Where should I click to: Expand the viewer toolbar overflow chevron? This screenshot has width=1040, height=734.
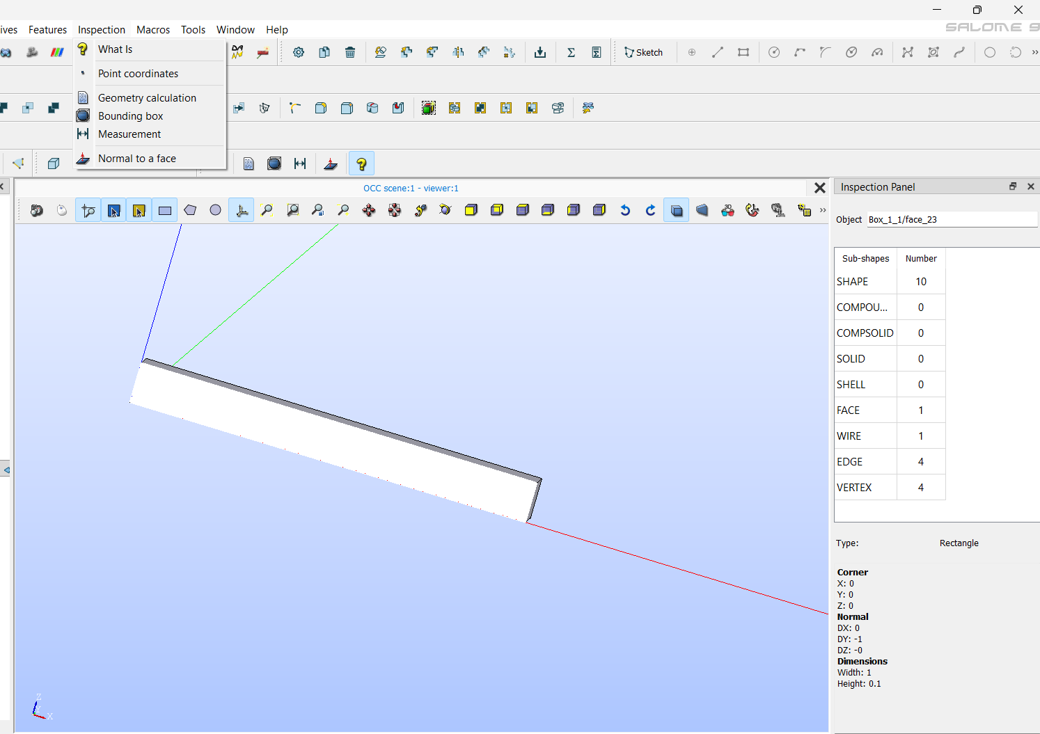(823, 210)
